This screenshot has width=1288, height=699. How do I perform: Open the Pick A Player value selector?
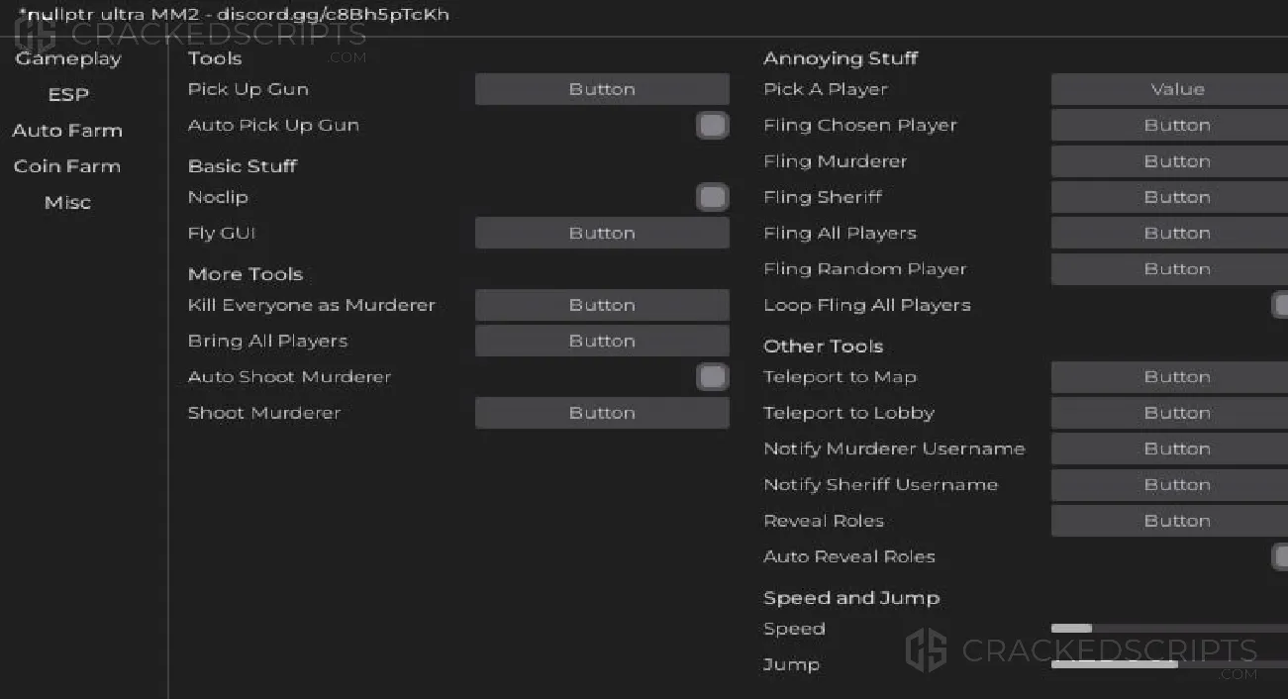pyautogui.click(x=1169, y=89)
